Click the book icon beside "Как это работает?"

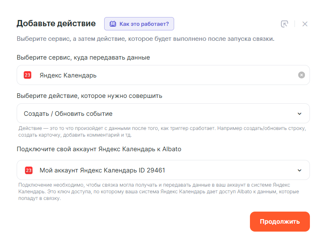tap(112, 24)
